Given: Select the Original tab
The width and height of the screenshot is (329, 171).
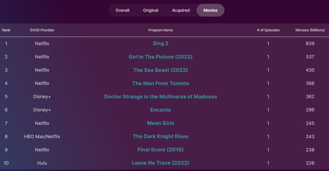Looking at the screenshot, I should coord(151,10).
